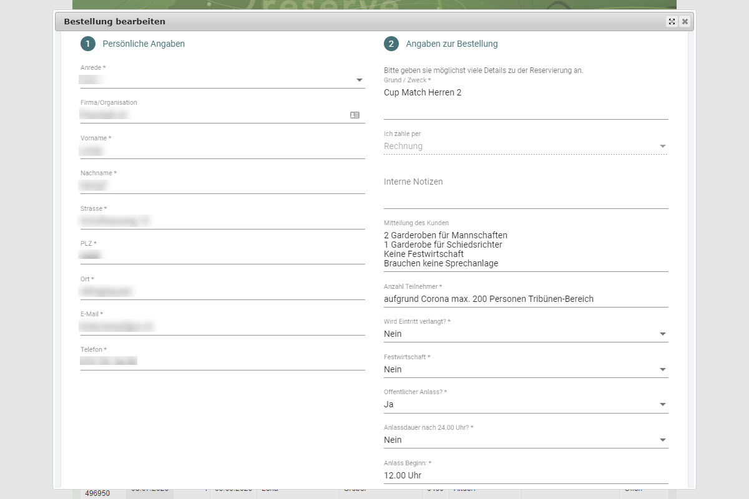The image size is (749, 499).
Task: Expand the Festwirtschaft dropdown
Action: click(x=662, y=370)
